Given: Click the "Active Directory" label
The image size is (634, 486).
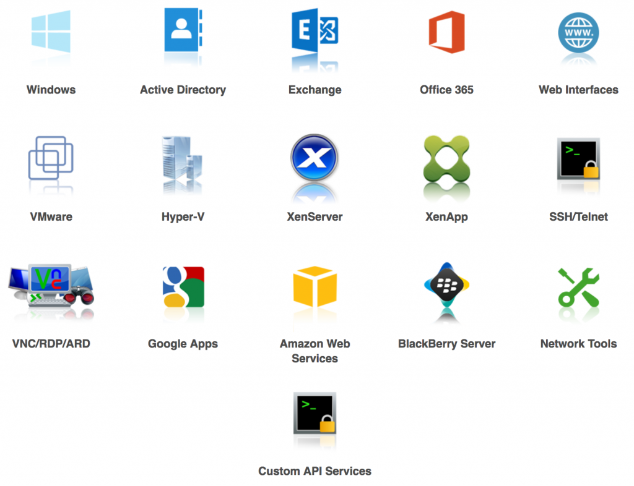Looking at the screenshot, I should (183, 90).
